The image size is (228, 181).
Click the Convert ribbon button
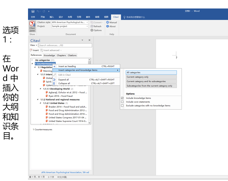pos(97,23)
